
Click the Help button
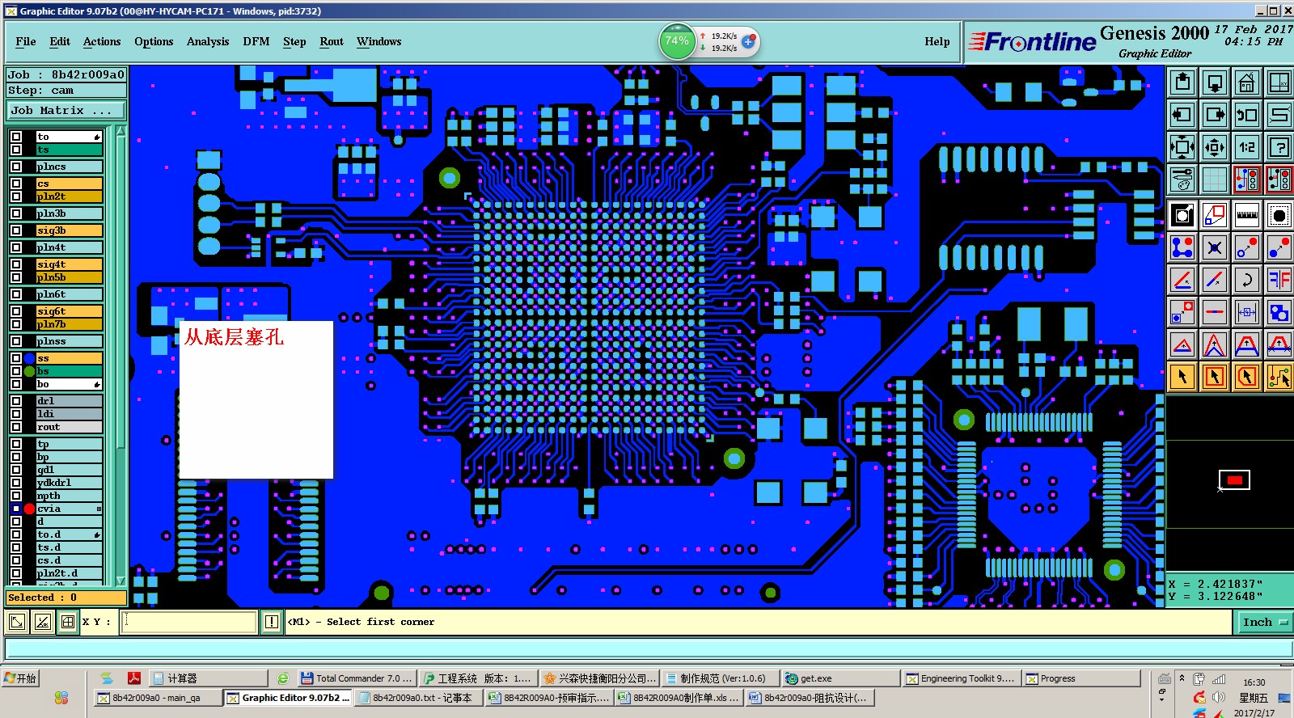pos(937,41)
